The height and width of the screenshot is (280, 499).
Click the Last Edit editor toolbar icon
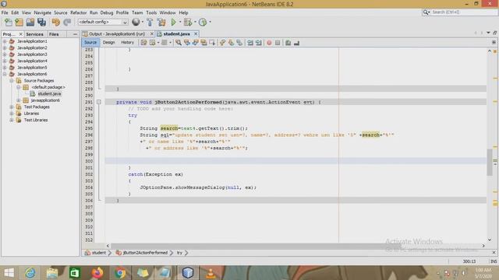[143, 43]
